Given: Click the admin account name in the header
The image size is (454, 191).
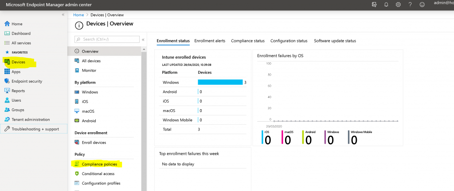Looking at the screenshot, I should point(444,3).
